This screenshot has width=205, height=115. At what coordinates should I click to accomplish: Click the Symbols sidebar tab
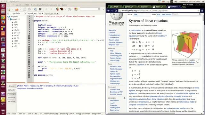(16, 13)
